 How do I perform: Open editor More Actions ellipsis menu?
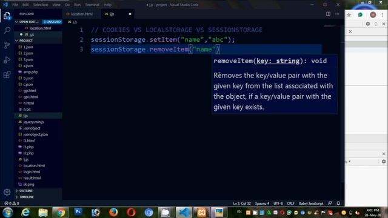pos(337,14)
